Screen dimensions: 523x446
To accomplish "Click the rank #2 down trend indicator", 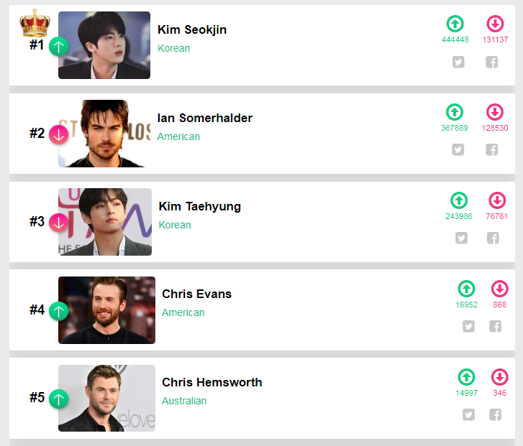I will (59, 134).
